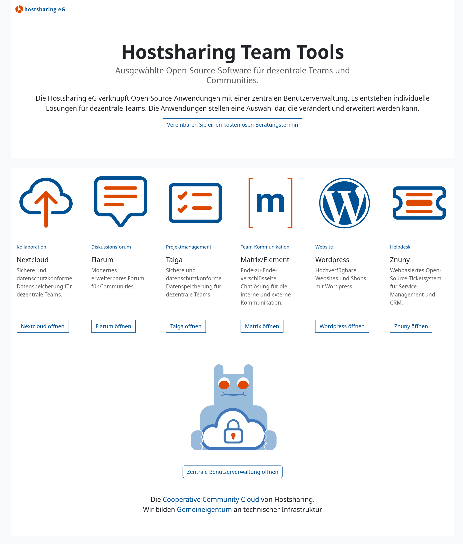Click the Projektmanagement category label

[188, 247]
